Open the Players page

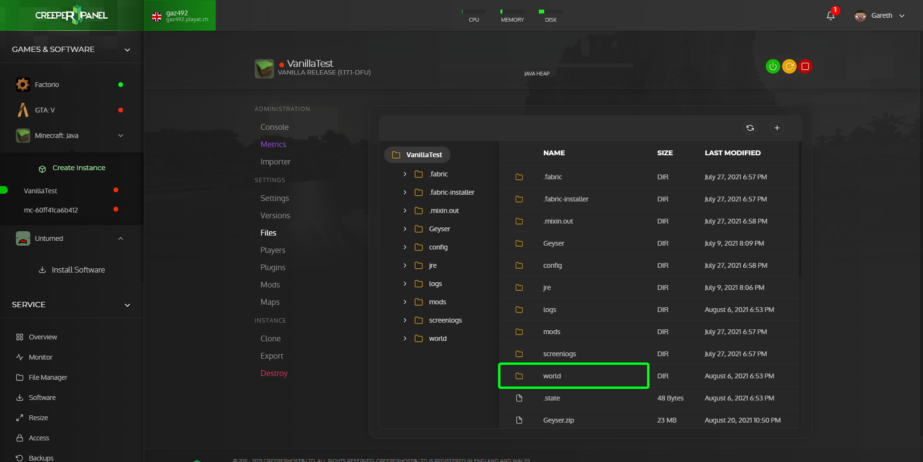[273, 250]
